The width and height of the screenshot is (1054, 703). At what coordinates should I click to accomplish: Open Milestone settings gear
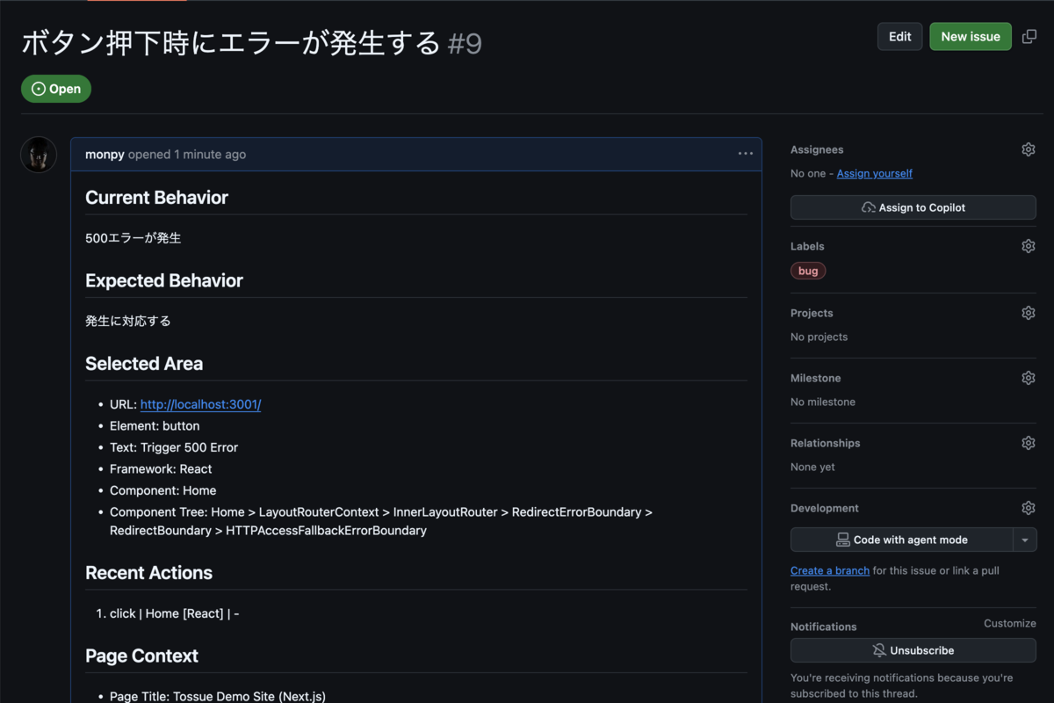[x=1029, y=378]
